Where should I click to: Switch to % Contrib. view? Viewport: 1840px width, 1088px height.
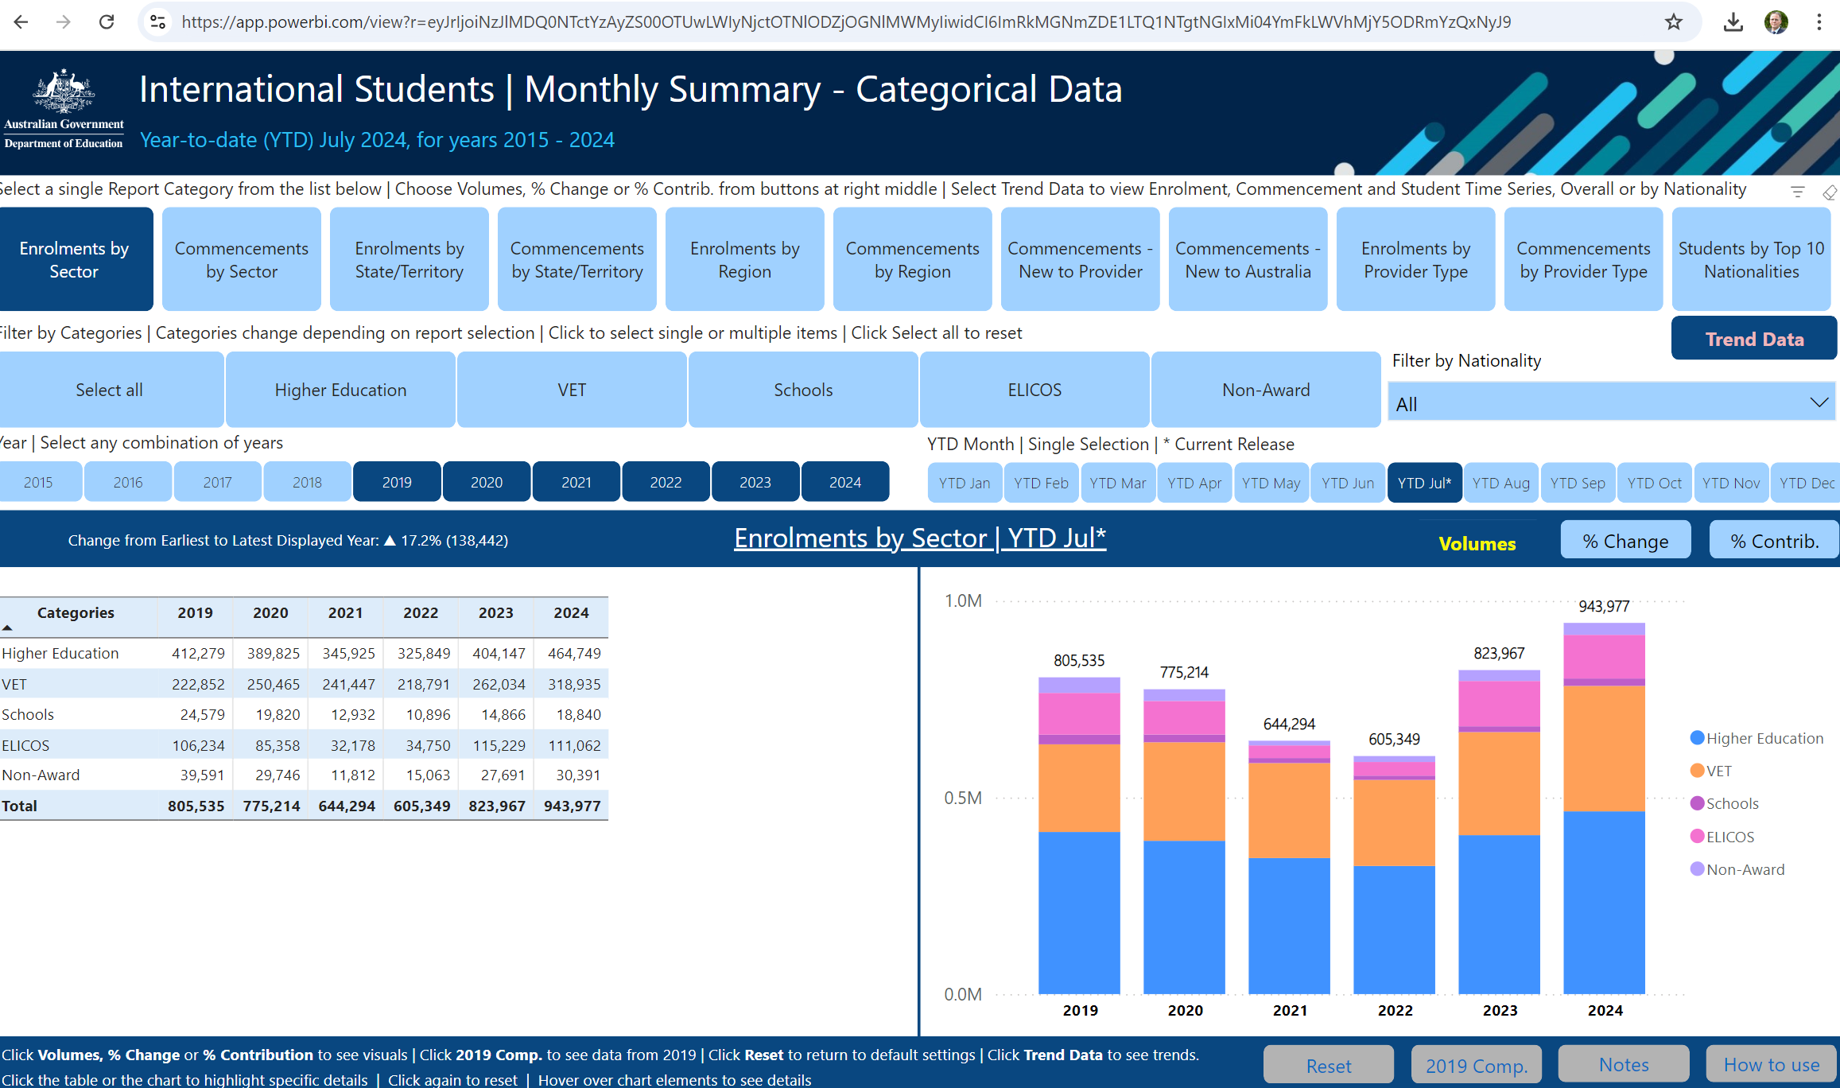pyautogui.click(x=1774, y=541)
